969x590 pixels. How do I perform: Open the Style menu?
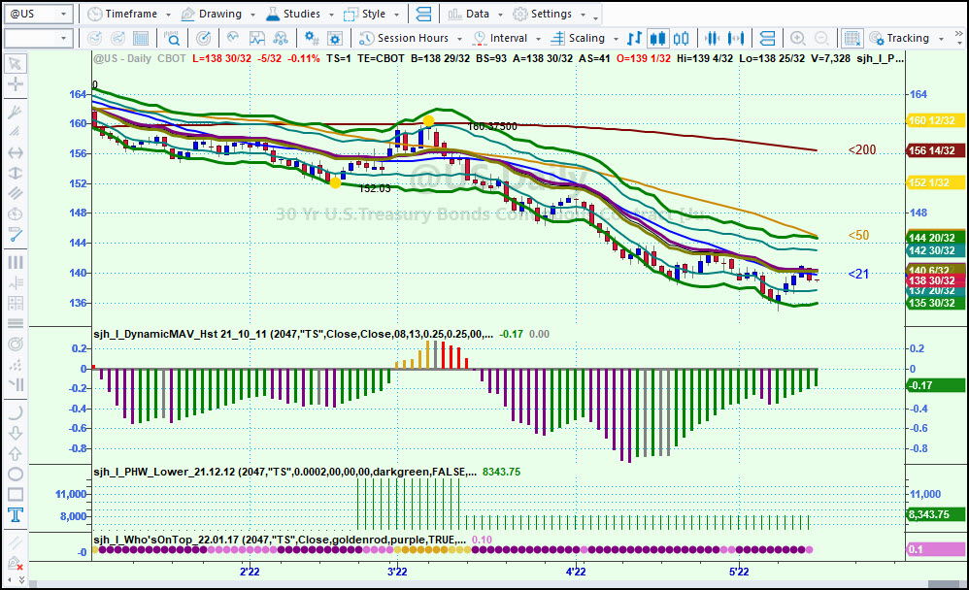pos(365,14)
